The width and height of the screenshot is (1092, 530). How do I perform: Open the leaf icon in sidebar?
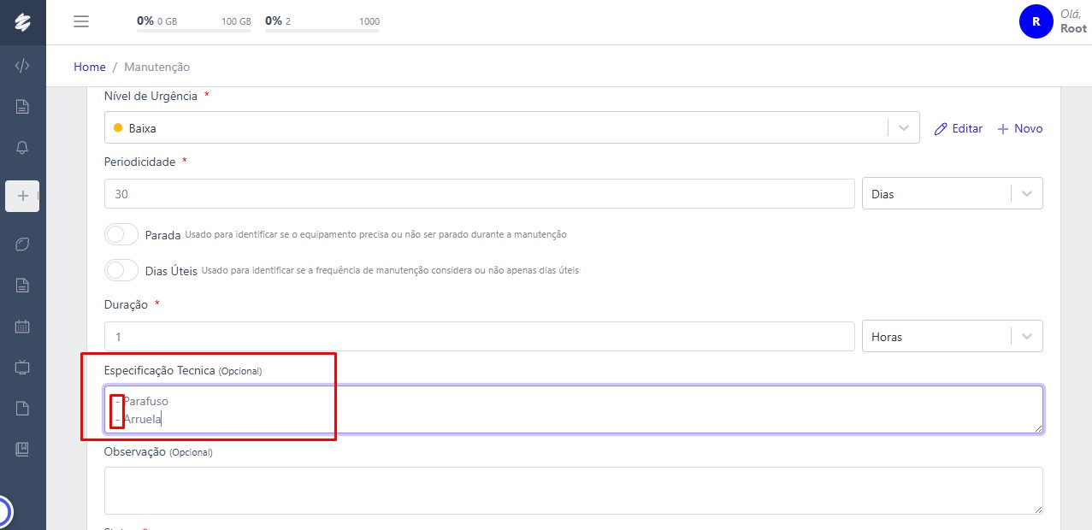point(23,244)
